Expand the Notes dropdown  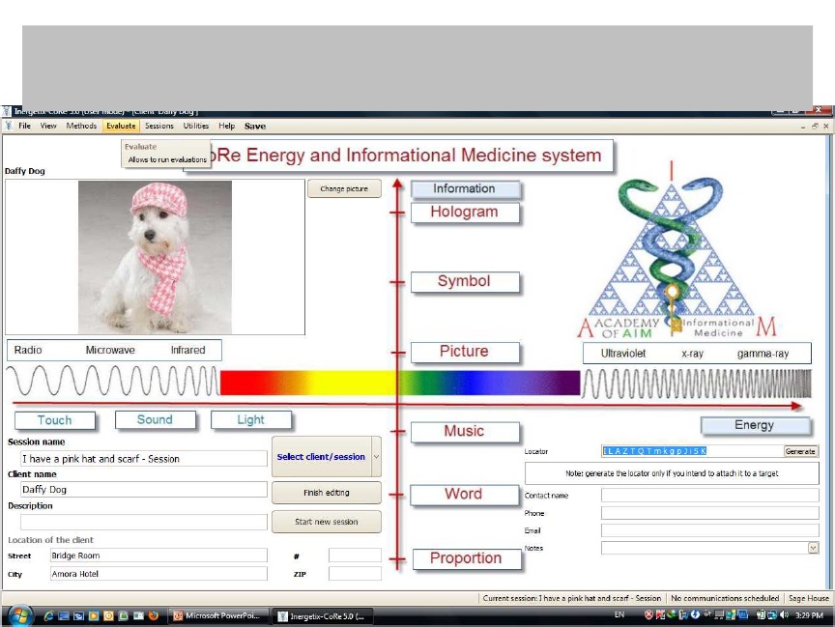813,548
